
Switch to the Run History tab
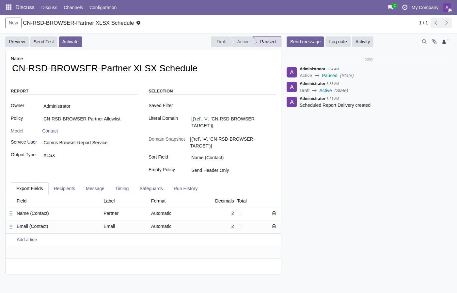coord(185,188)
